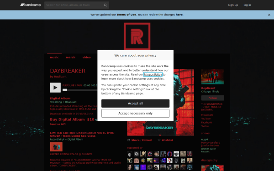The width and height of the screenshot is (274, 171).
Task: Open the last supporter avatar in third row
Action: [190, 167]
